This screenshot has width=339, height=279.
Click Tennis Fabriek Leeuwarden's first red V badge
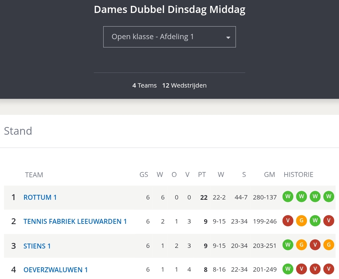click(288, 221)
